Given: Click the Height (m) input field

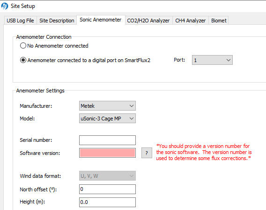Looking at the screenshot, I should coord(107,202).
